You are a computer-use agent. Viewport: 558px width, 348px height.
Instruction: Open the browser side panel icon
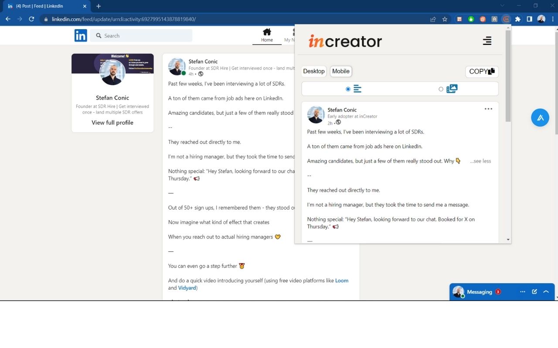coord(528,19)
